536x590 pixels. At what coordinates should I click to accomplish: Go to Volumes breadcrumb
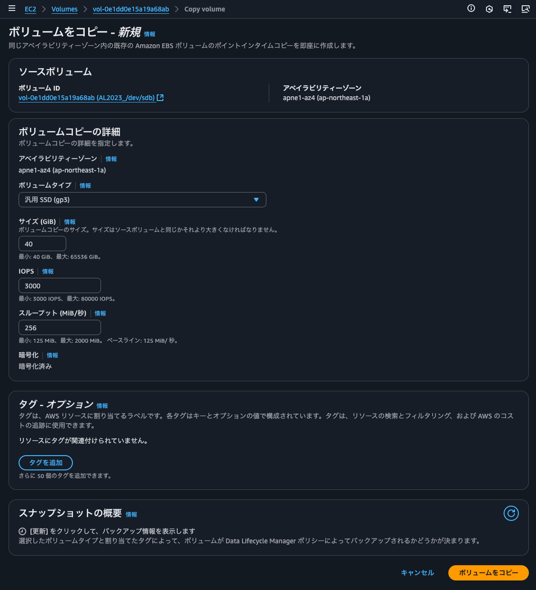pyautogui.click(x=65, y=9)
